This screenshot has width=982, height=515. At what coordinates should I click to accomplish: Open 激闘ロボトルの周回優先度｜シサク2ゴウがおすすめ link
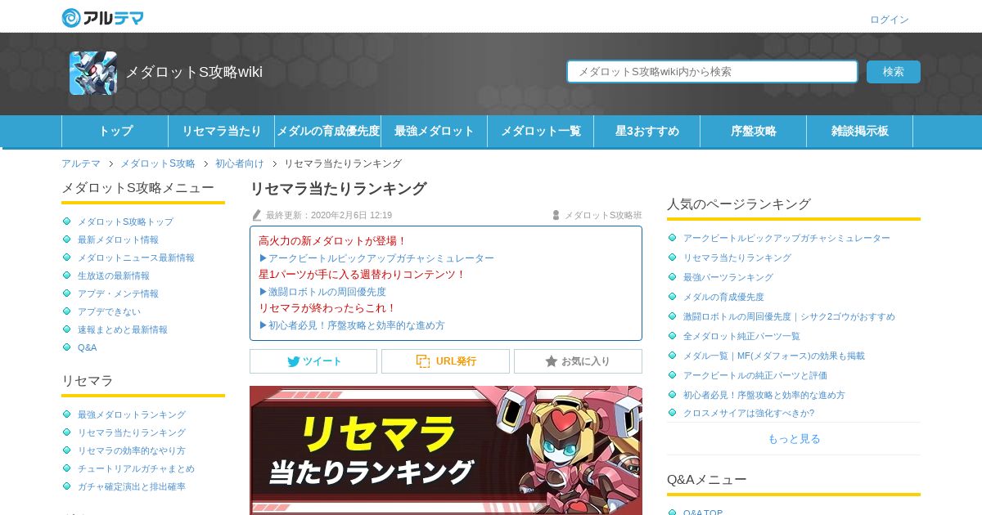pos(789,316)
